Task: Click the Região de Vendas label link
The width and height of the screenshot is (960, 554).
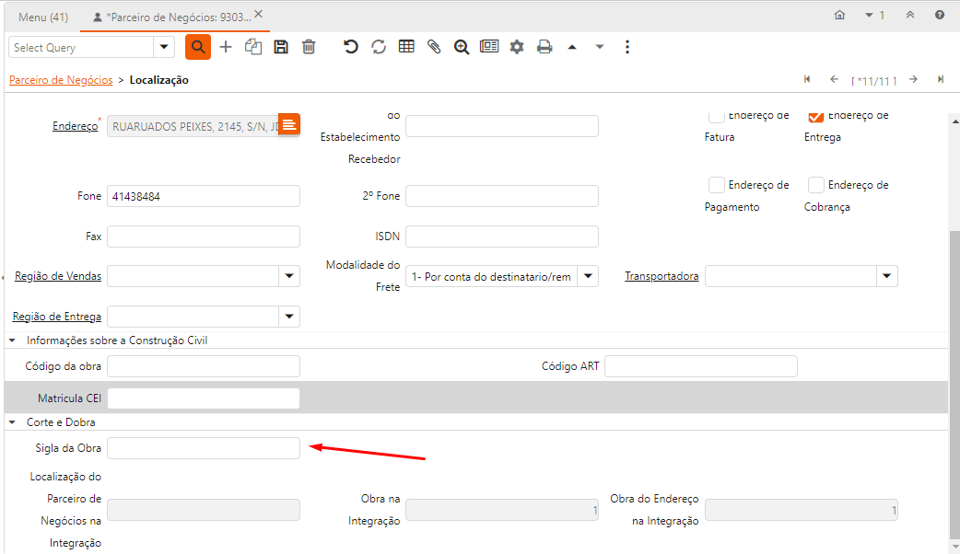Action: point(58,276)
